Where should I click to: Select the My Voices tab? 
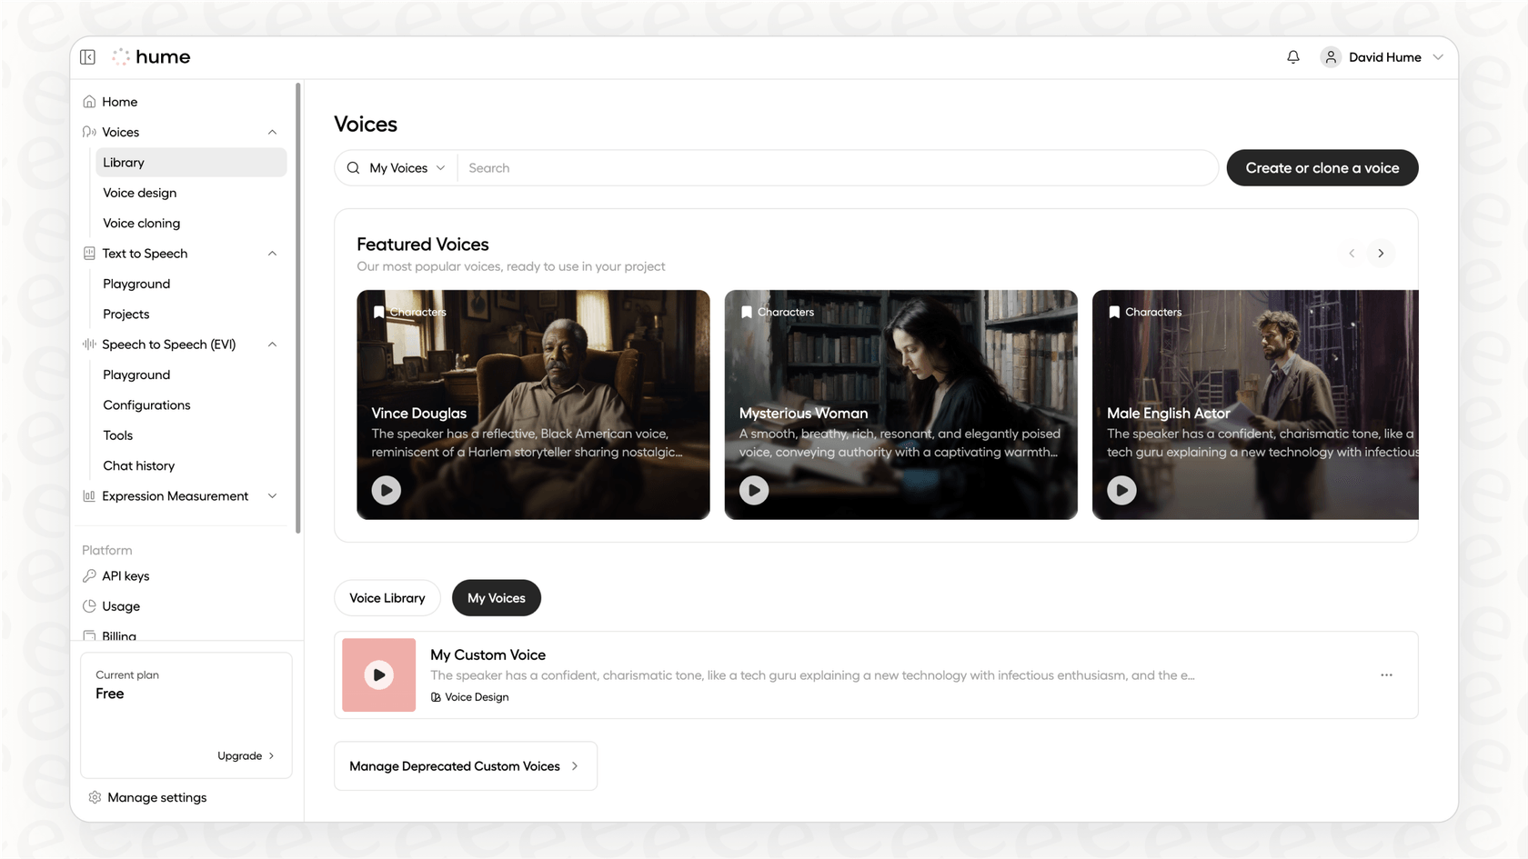point(496,598)
